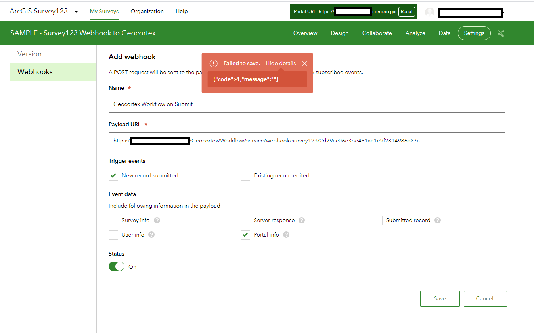This screenshot has height=333, width=534.
Task: Expand the user account dropdown arrow
Action: coord(503,13)
